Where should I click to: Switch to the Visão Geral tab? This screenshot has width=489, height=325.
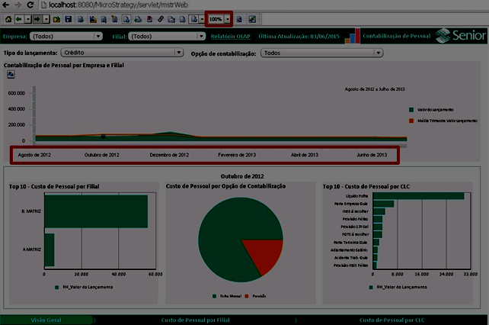(x=46, y=320)
